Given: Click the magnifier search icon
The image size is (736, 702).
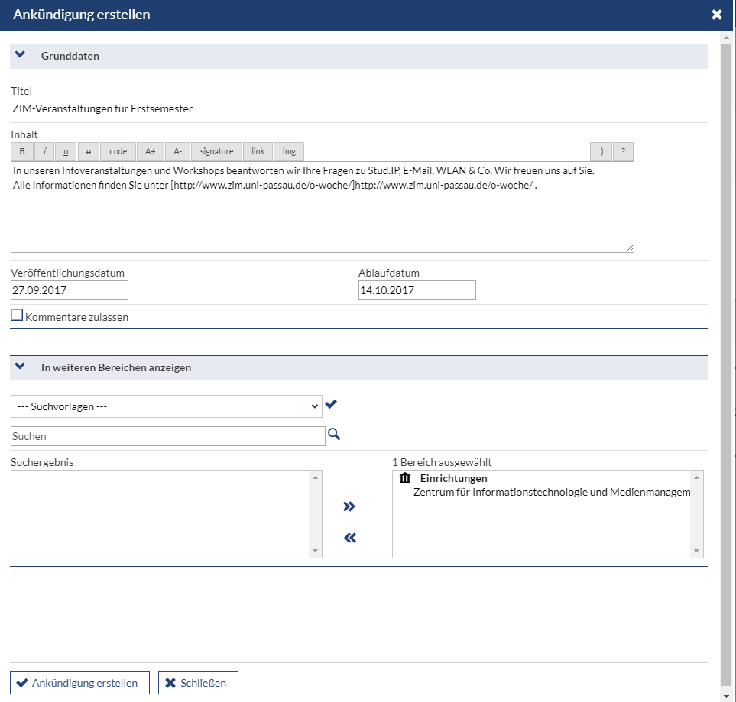Looking at the screenshot, I should pyautogui.click(x=334, y=434).
